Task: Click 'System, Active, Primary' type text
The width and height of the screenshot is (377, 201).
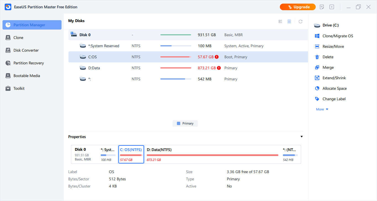Action: (x=244, y=46)
